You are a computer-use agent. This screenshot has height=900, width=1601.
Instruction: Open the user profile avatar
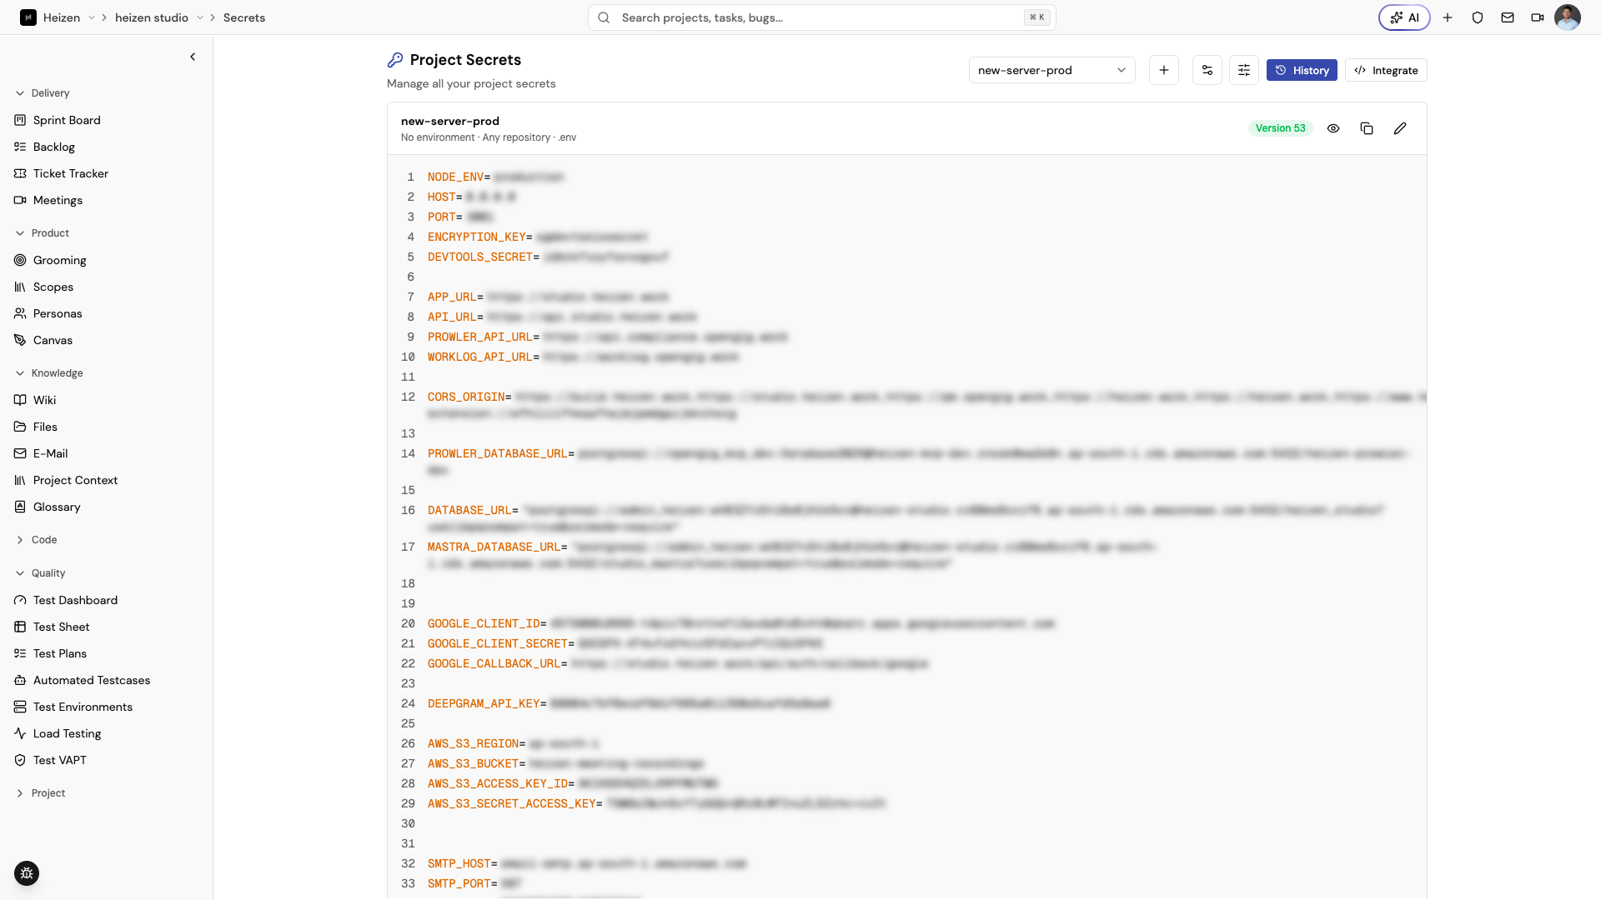(x=1568, y=17)
